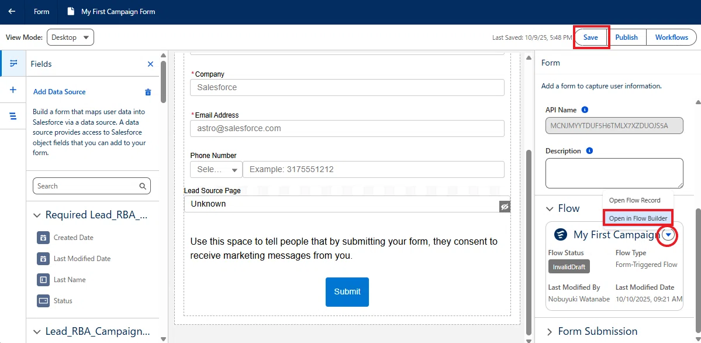701x343 pixels.
Task: Click the Company input field
Action: click(347, 87)
